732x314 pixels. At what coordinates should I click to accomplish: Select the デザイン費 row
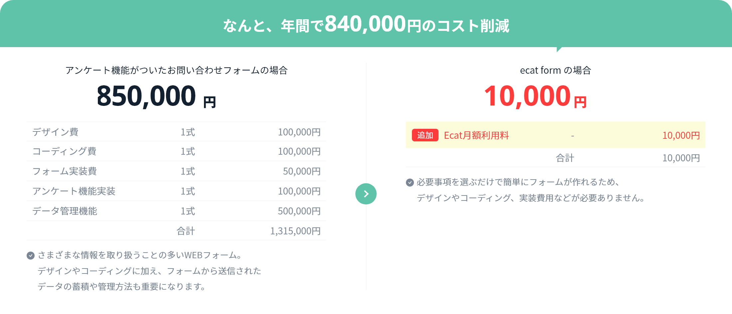coord(176,132)
